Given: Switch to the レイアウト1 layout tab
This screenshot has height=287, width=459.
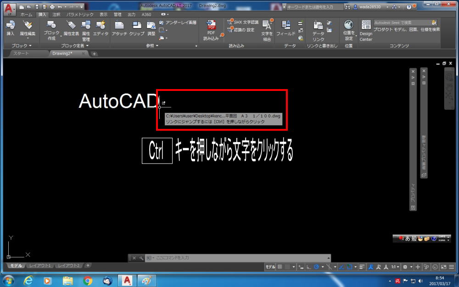Looking at the screenshot, I should coord(40,265).
